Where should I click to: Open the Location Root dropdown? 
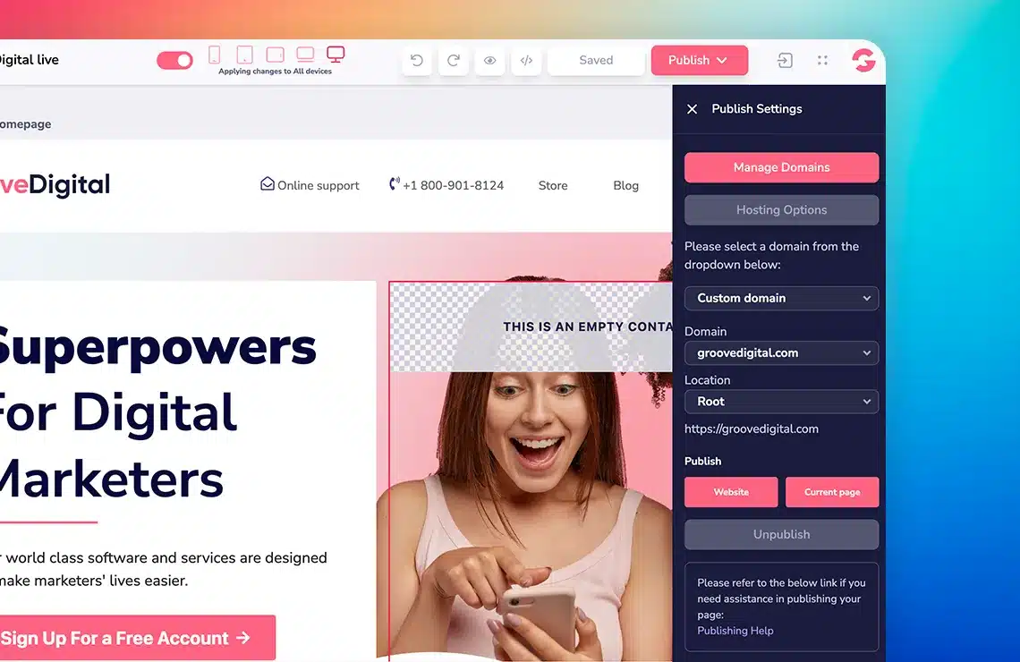click(x=781, y=402)
